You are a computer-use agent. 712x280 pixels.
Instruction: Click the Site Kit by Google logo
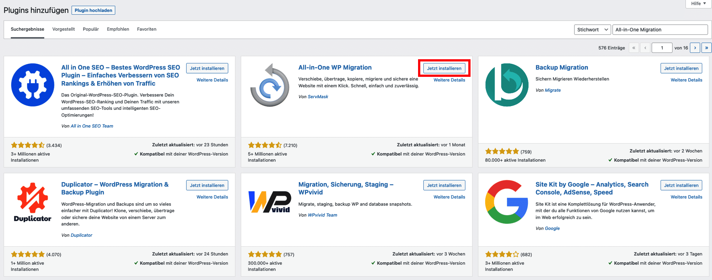[507, 202]
